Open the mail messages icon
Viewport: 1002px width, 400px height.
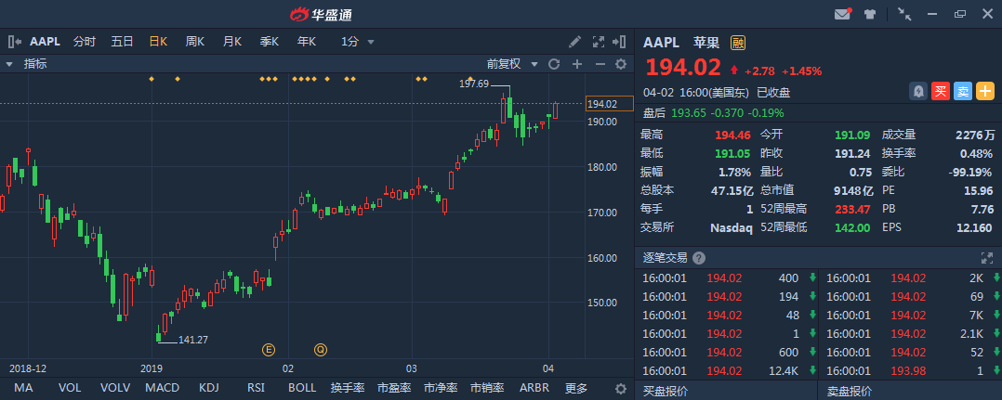tap(843, 13)
